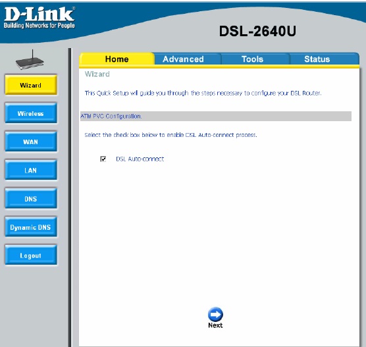Click the DSL-2640U model title

[x=257, y=31]
